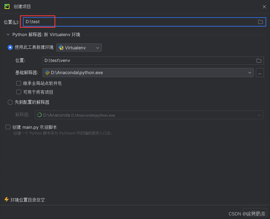
Task: Click the main.py script description hint text
Action: [63, 133]
